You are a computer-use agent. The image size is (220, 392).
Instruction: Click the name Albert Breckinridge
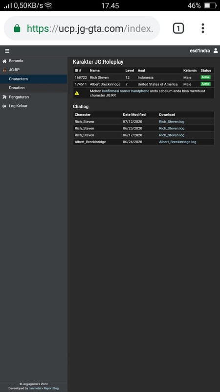(106, 84)
